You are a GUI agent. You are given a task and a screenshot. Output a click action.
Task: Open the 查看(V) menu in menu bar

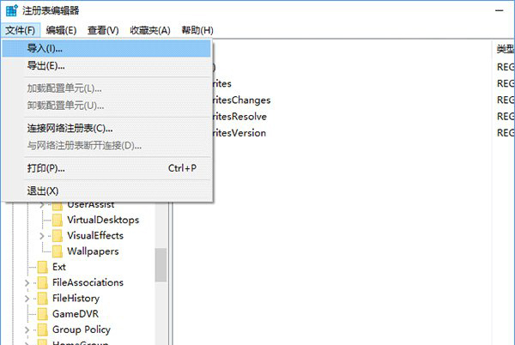click(102, 30)
